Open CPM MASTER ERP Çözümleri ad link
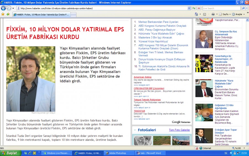Screen dimensions: 249x156 click(x=149, y=88)
